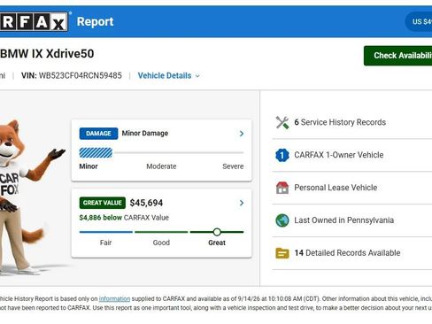This screenshot has height=324, width=432.
Task: Click the yellow folder records icon
Action: pyautogui.click(x=282, y=253)
